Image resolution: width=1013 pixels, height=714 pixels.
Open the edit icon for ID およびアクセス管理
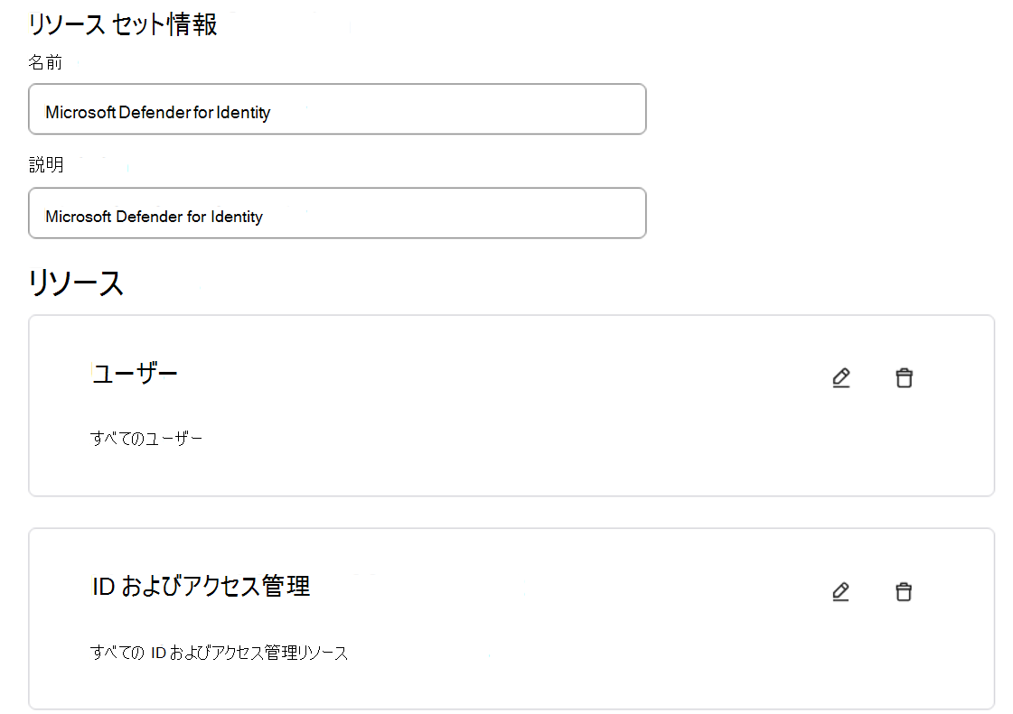[x=840, y=591]
